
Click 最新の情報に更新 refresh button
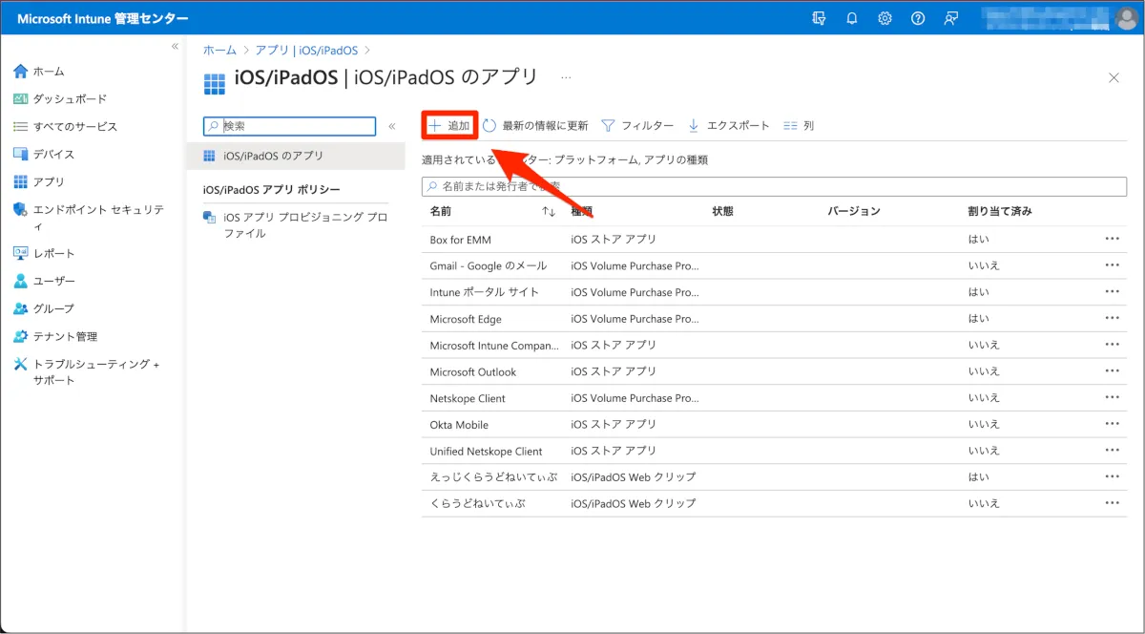pos(535,126)
